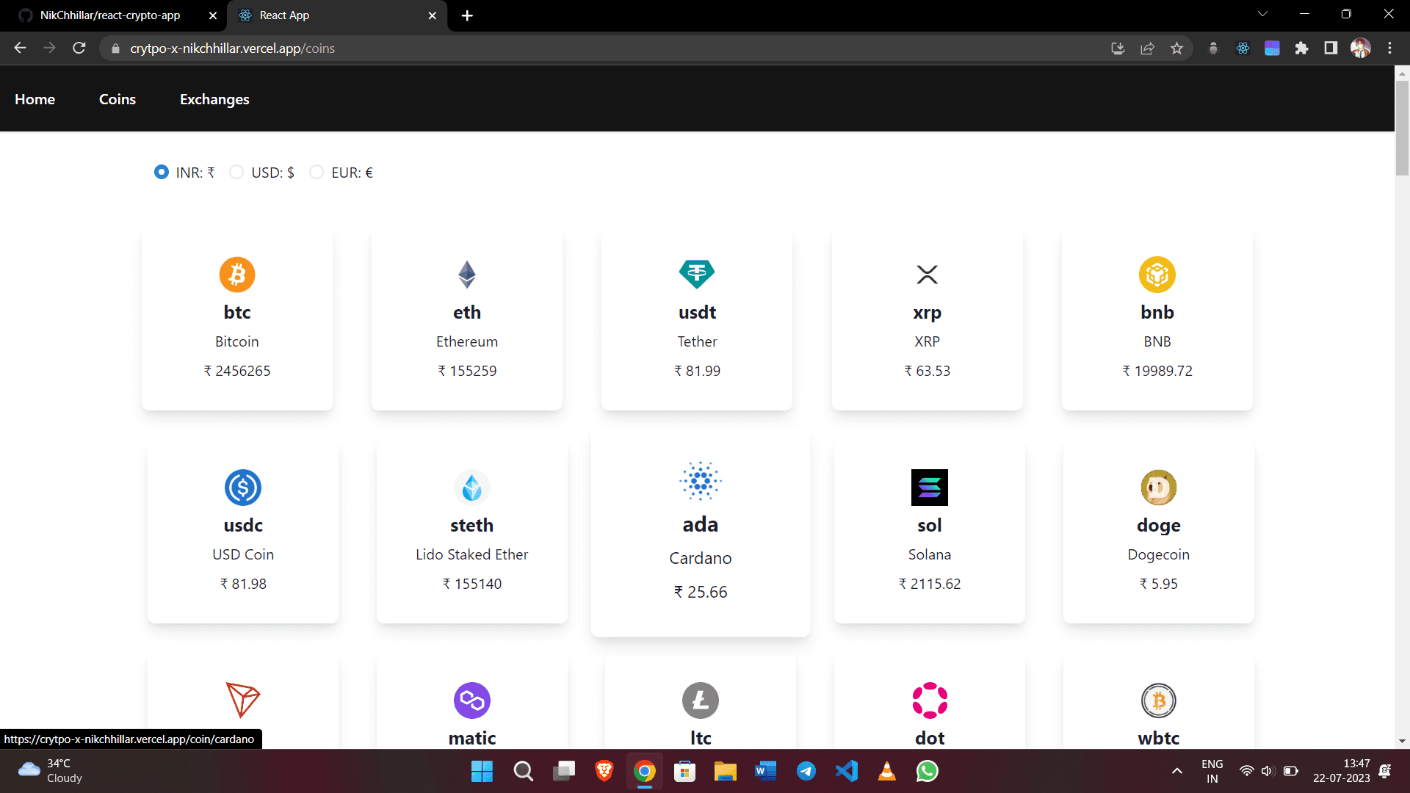Open Windows taskbar search

tap(524, 771)
